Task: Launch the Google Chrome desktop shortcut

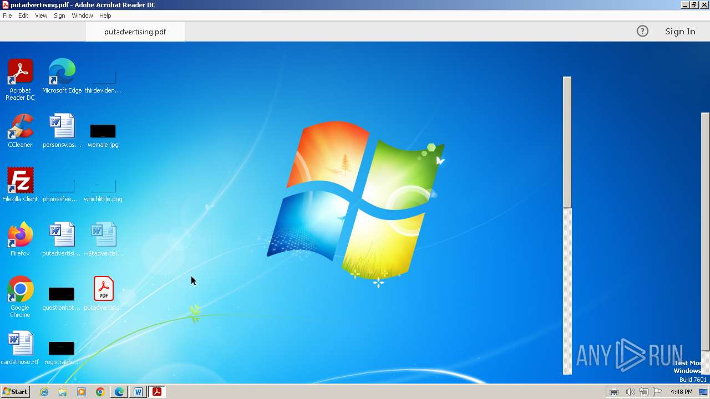Action: pos(20,296)
